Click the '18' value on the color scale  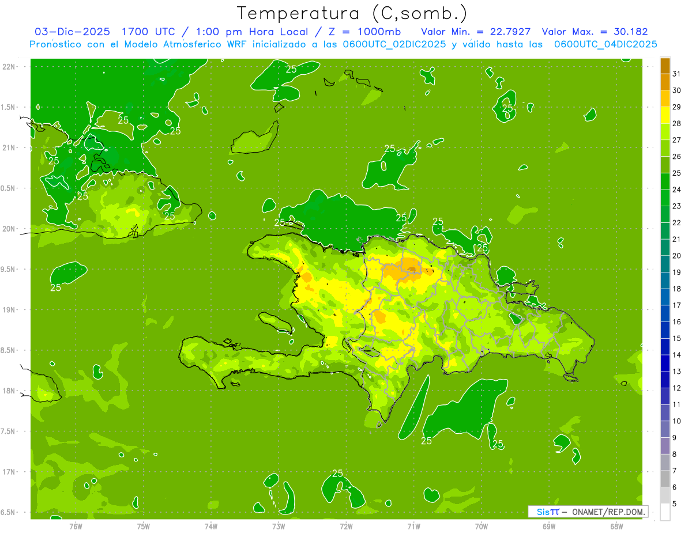(x=676, y=289)
